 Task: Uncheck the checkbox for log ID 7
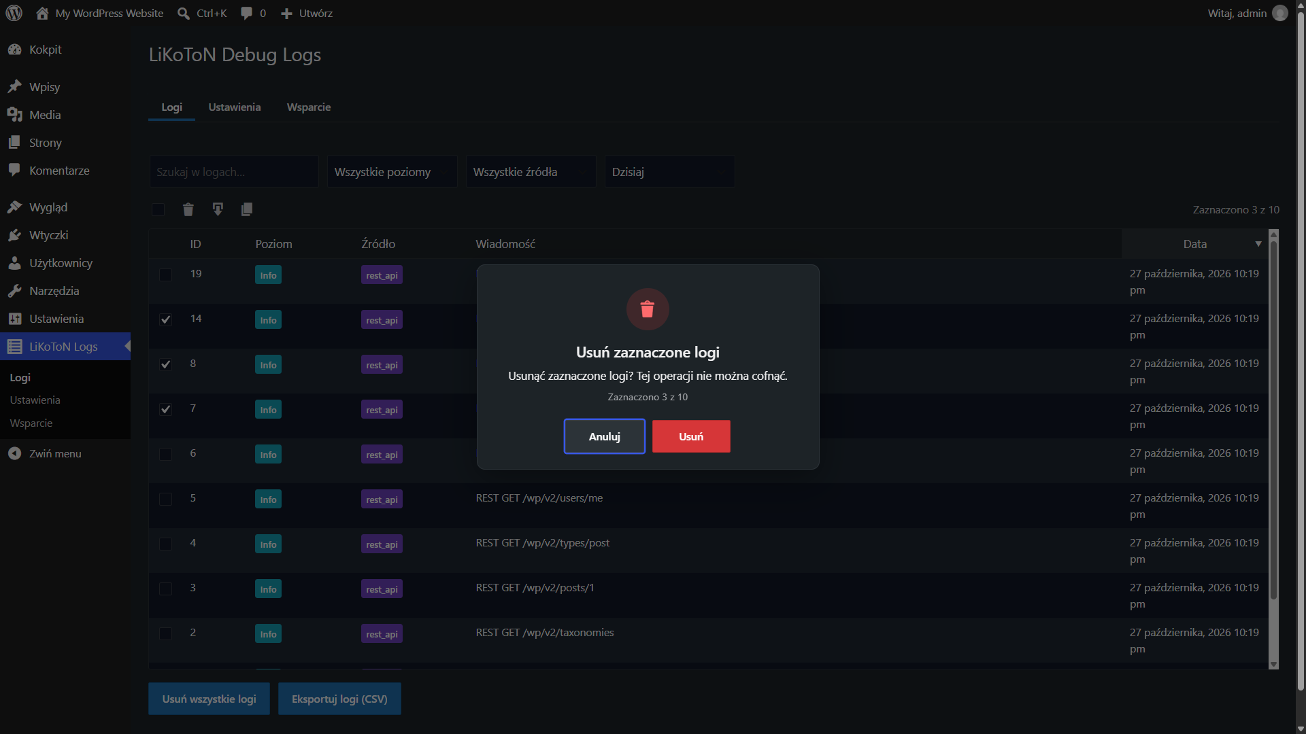point(165,409)
